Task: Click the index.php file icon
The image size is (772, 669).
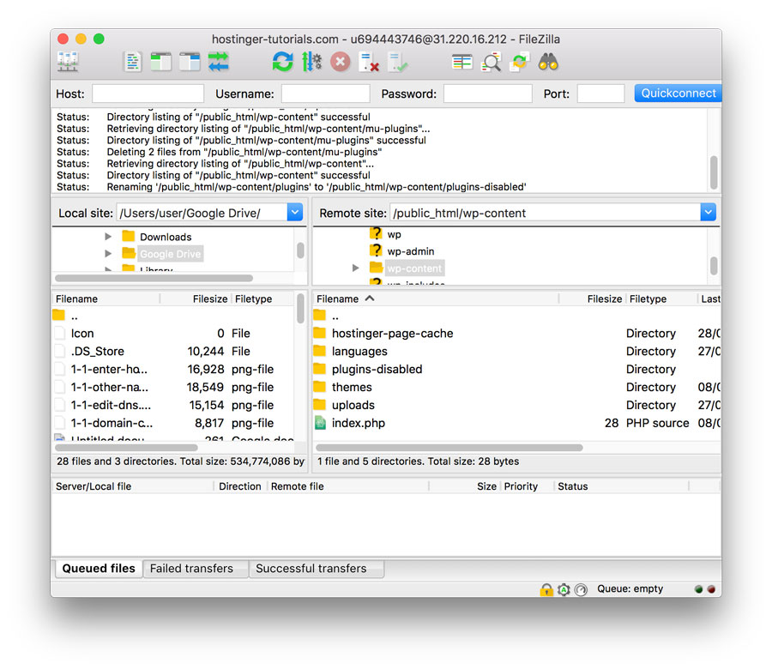Action: point(320,423)
